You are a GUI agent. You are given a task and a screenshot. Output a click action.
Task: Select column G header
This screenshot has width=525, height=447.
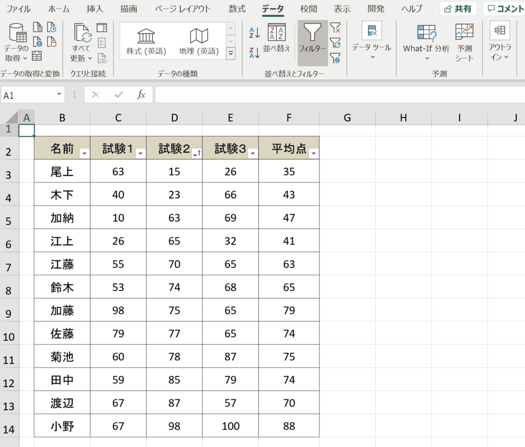(x=348, y=118)
